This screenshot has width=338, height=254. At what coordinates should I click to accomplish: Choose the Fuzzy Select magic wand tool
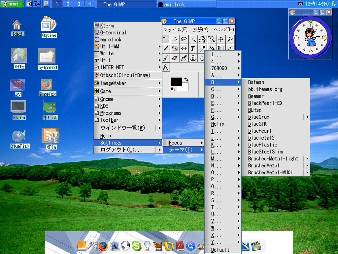click(x=193, y=39)
